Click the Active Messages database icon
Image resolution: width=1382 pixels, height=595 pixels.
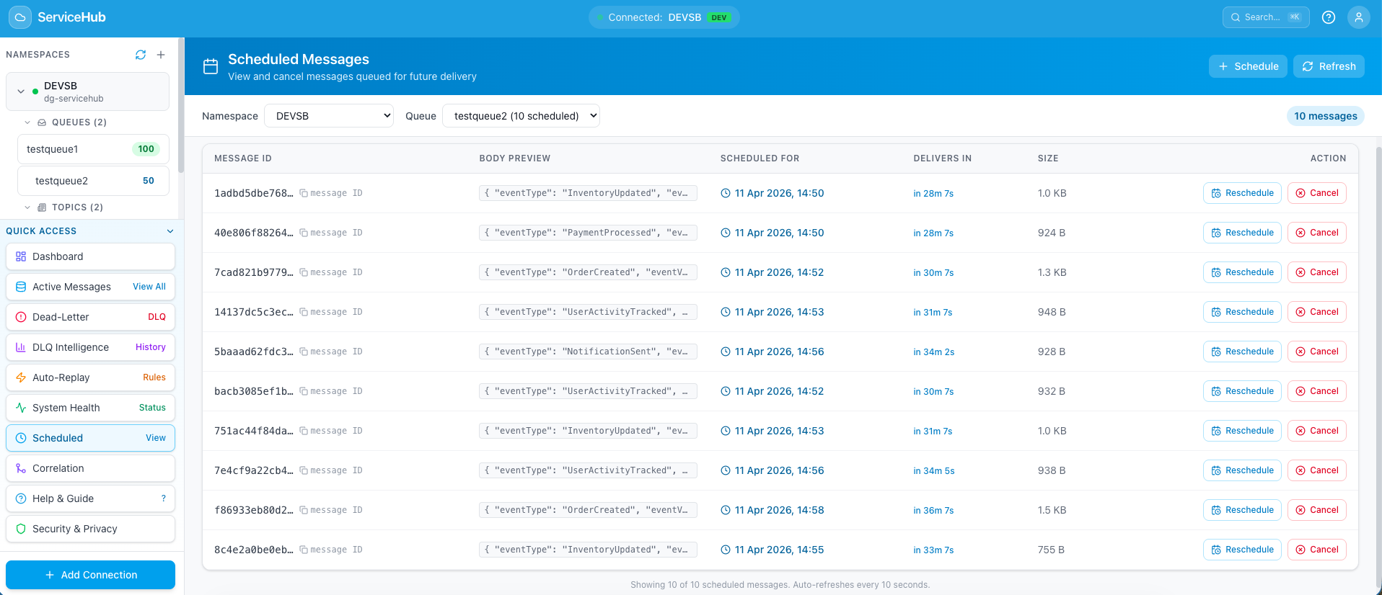[x=21, y=287]
